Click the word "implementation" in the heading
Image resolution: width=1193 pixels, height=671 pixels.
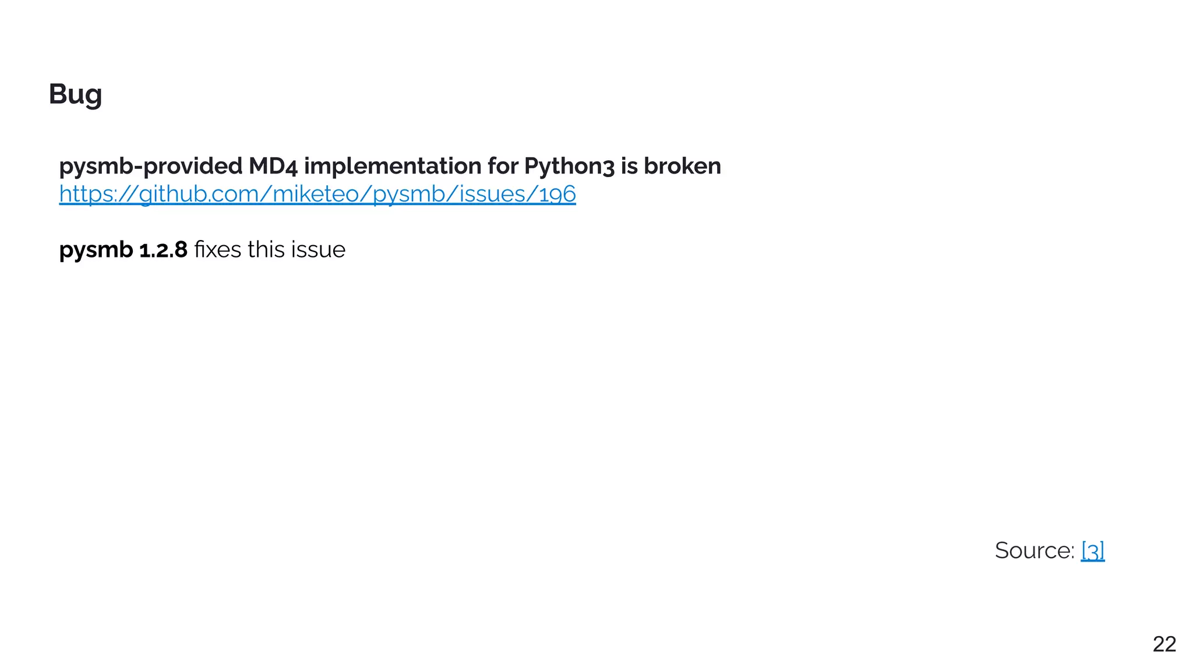393,167
